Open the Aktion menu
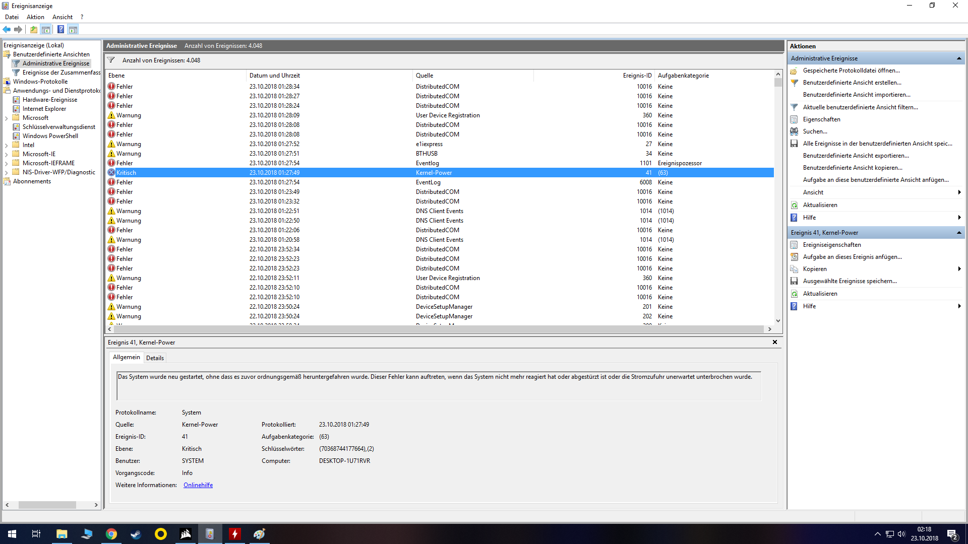This screenshot has width=968, height=544. (35, 17)
